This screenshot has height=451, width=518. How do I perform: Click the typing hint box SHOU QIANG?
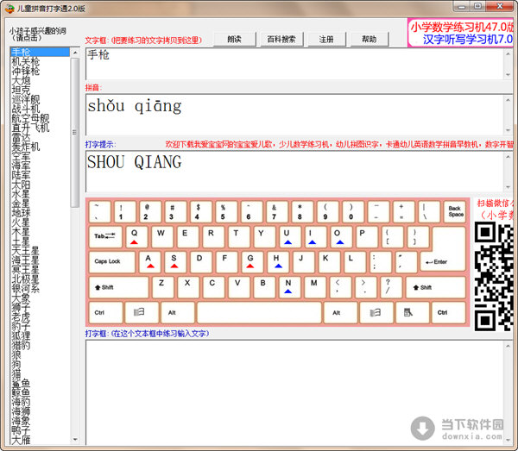click(x=295, y=172)
